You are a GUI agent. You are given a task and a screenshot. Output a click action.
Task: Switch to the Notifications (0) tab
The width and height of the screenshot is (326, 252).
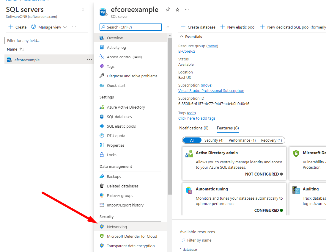[194, 128]
